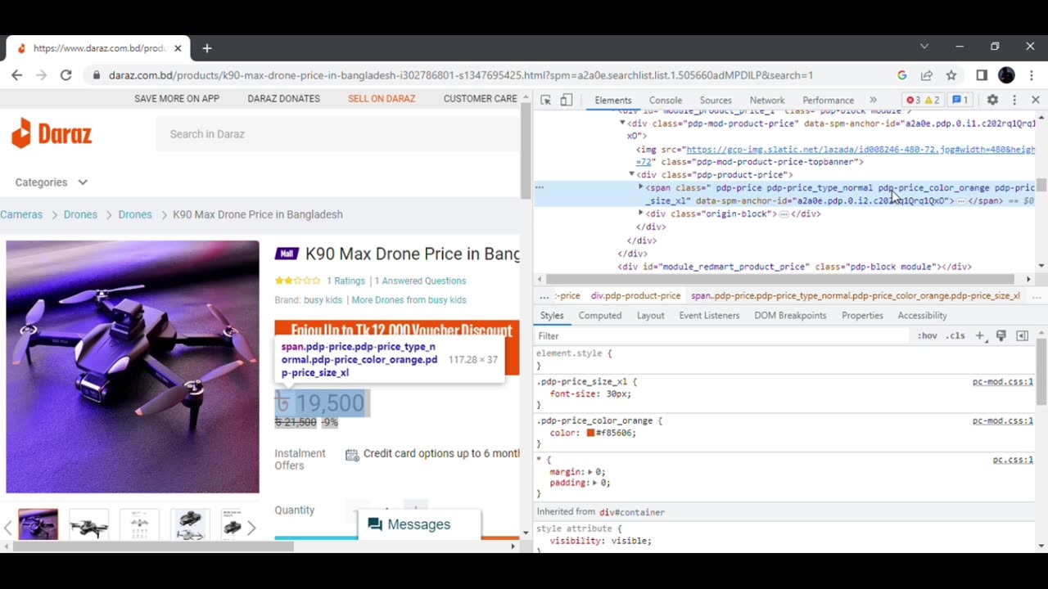Show previous product thumbnails arrow
This screenshot has width=1048, height=589.
point(8,528)
